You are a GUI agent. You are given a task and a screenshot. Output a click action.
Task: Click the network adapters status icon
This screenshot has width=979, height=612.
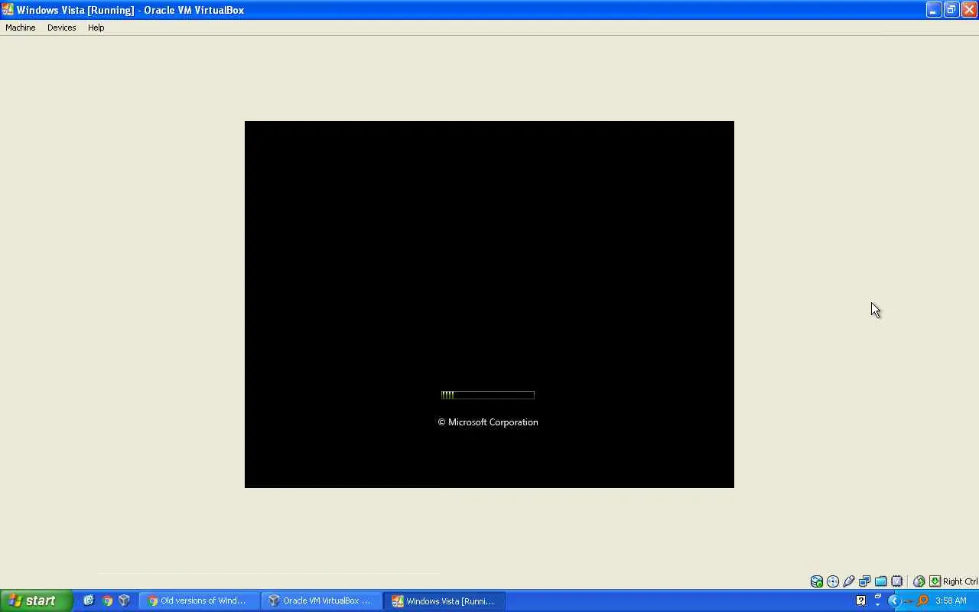point(865,581)
